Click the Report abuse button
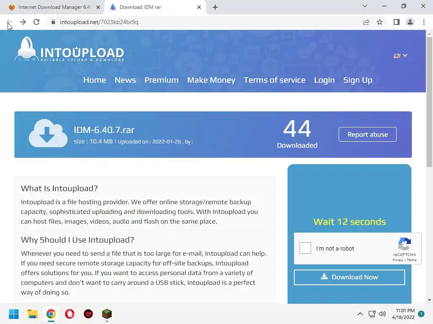 pyautogui.click(x=367, y=135)
